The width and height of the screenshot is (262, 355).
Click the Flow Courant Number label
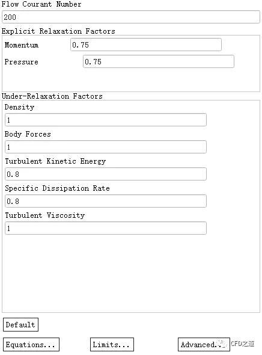pyautogui.click(x=41, y=4)
